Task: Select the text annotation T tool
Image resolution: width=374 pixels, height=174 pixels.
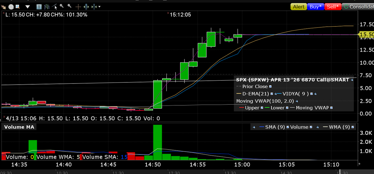Action: pyautogui.click(x=39, y=7)
